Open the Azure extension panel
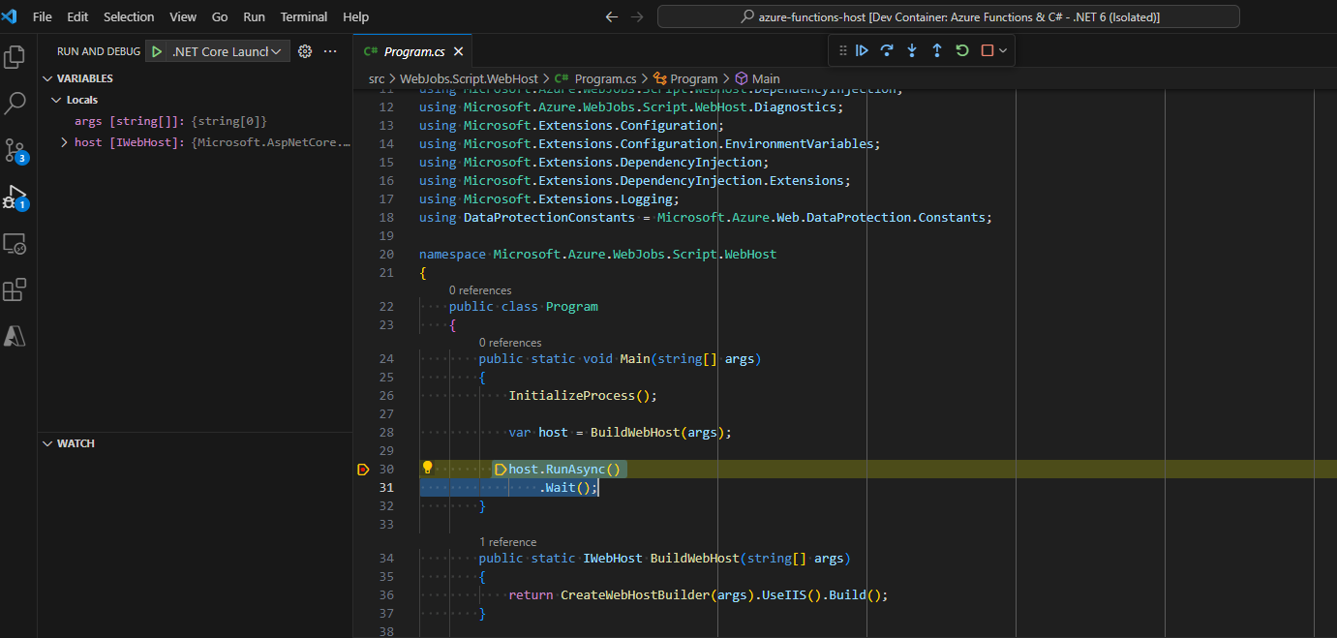This screenshot has height=638, width=1337. point(15,337)
